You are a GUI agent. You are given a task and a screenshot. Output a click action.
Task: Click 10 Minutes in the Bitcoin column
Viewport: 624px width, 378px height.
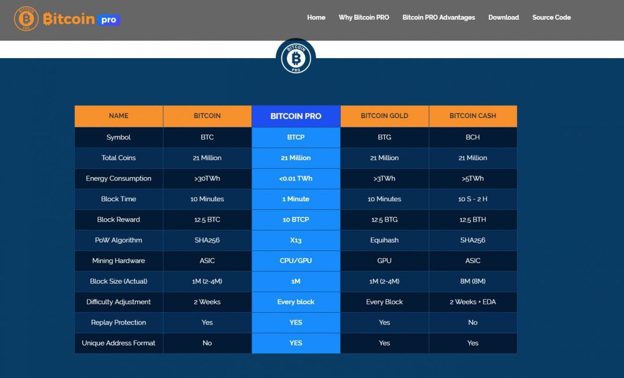[207, 199]
